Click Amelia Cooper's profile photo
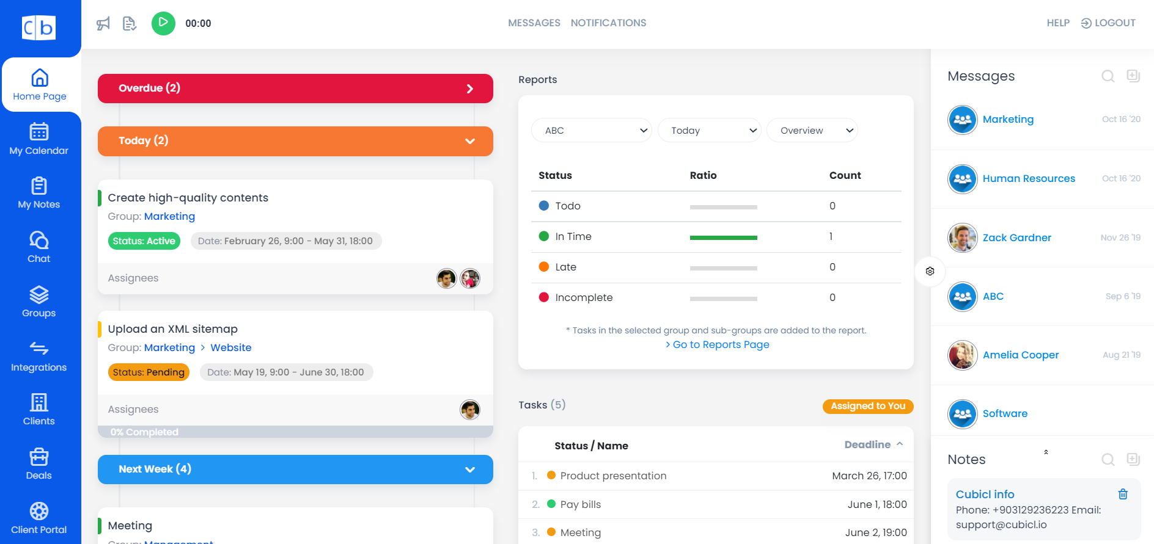Viewport: 1154px width, 544px height. [x=963, y=355]
